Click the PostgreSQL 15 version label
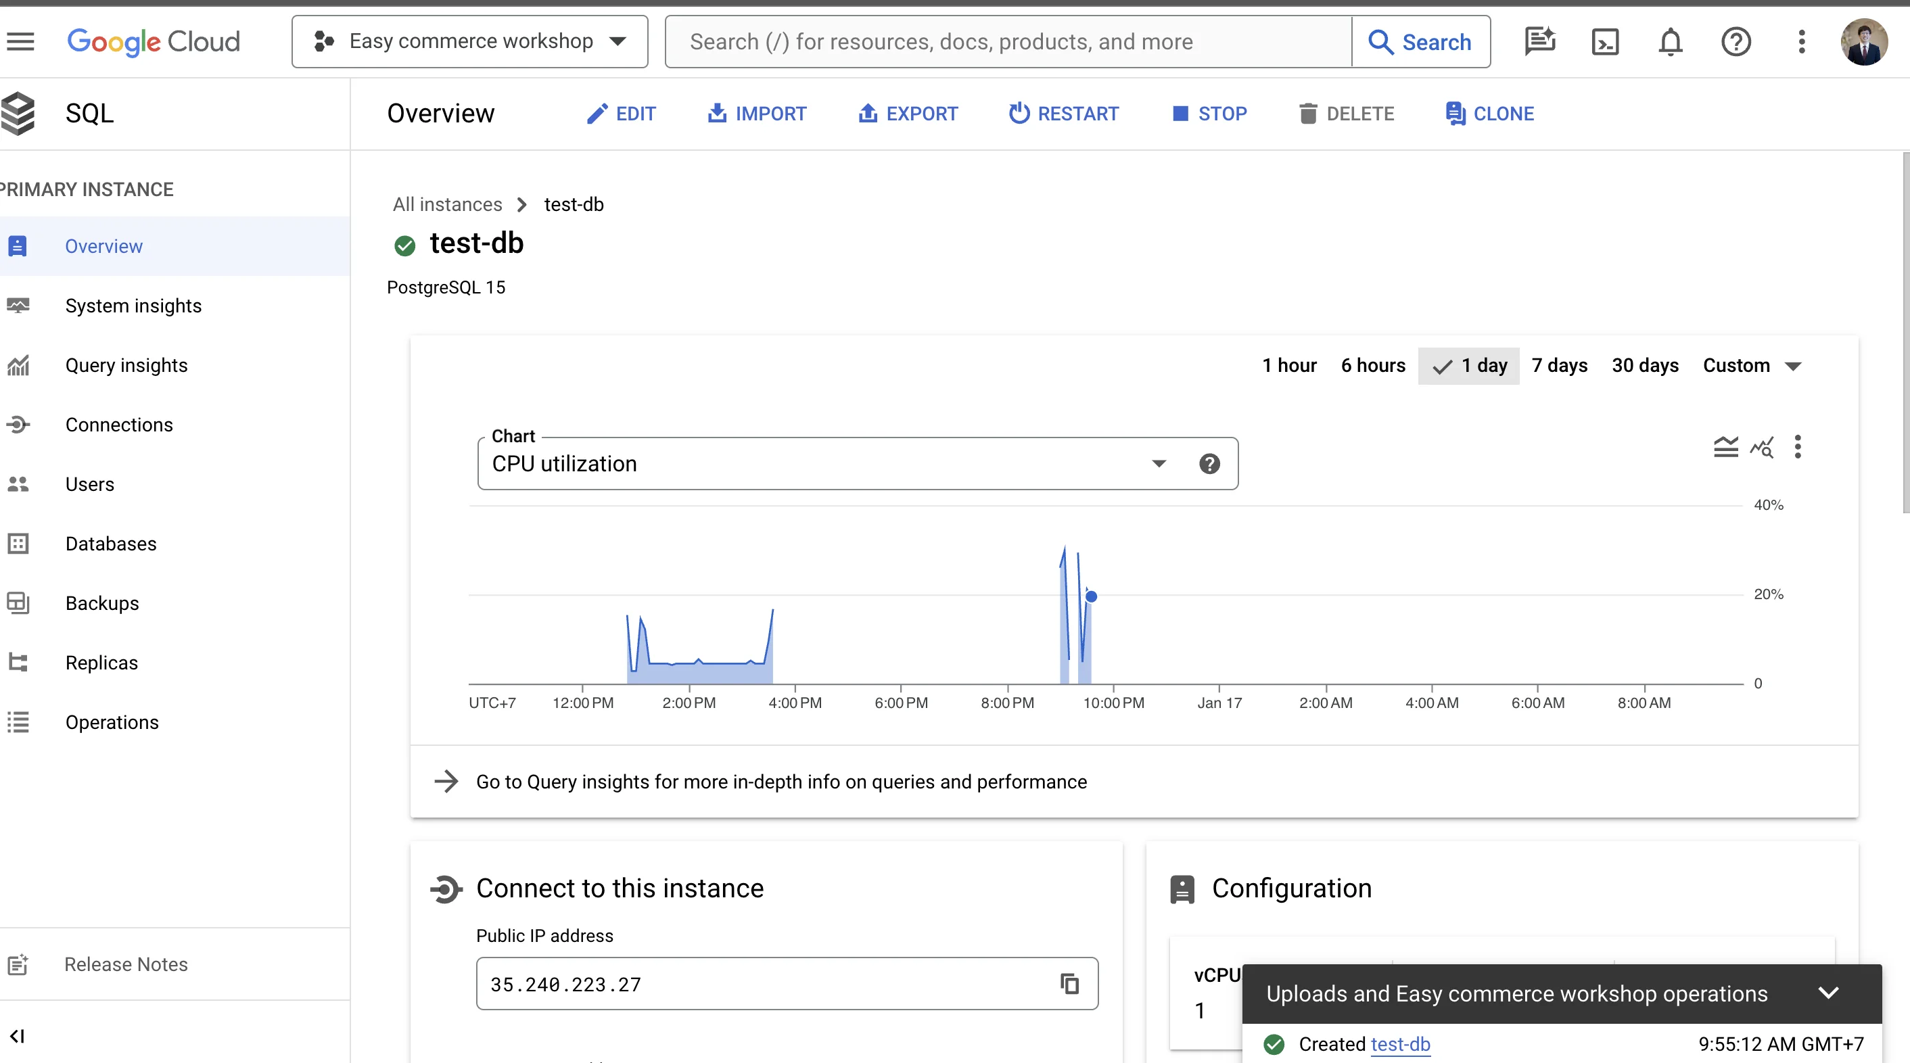This screenshot has width=1910, height=1063. click(446, 287)
